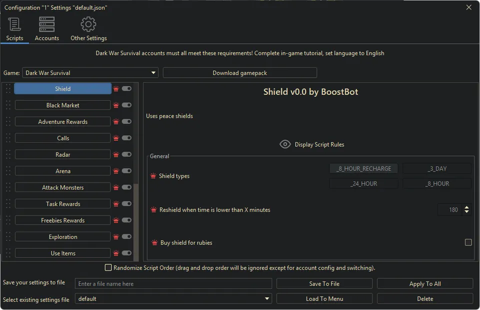Image resolution: width=480 pixels, height=310 pixels.
Task: Click Save To File
Action: click(x=324, y=283)
